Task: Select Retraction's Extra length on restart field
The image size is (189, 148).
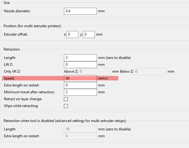Action: [80, 85]
